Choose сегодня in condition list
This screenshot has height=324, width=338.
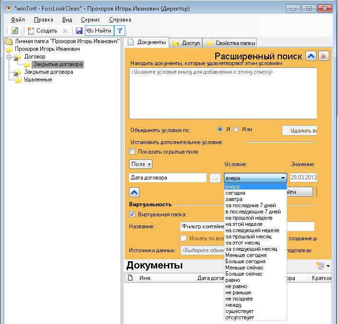pos(256,193)
